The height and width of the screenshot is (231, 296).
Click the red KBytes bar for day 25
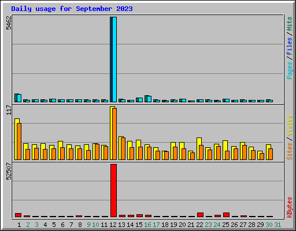(226, 215)
